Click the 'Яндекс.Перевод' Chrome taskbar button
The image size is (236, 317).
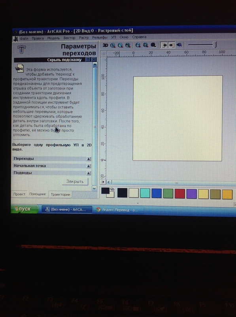point(119,210)
